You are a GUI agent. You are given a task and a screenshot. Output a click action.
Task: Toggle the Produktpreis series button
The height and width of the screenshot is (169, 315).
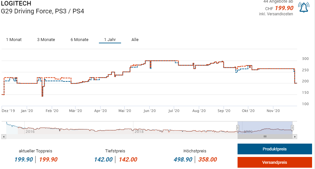tap(274, 149)
